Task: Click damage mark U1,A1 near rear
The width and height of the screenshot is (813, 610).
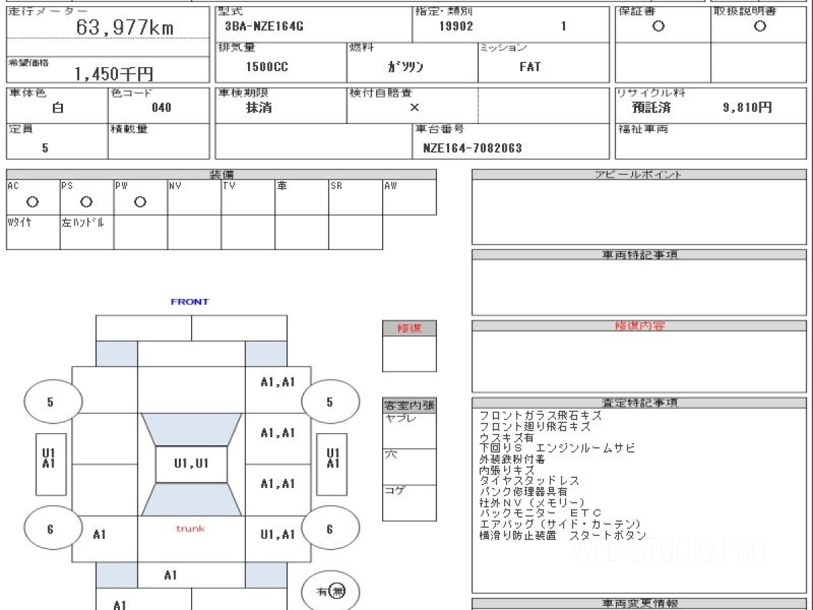Action: click(278, 535)
